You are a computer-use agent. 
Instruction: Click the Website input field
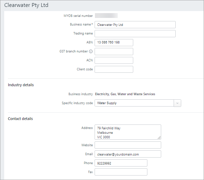pyautogui.click(x=128, y=145)
